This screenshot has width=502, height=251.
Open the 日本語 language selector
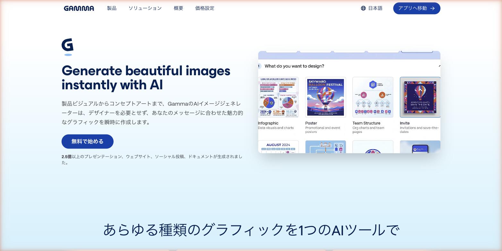click(x=371, y=8)
